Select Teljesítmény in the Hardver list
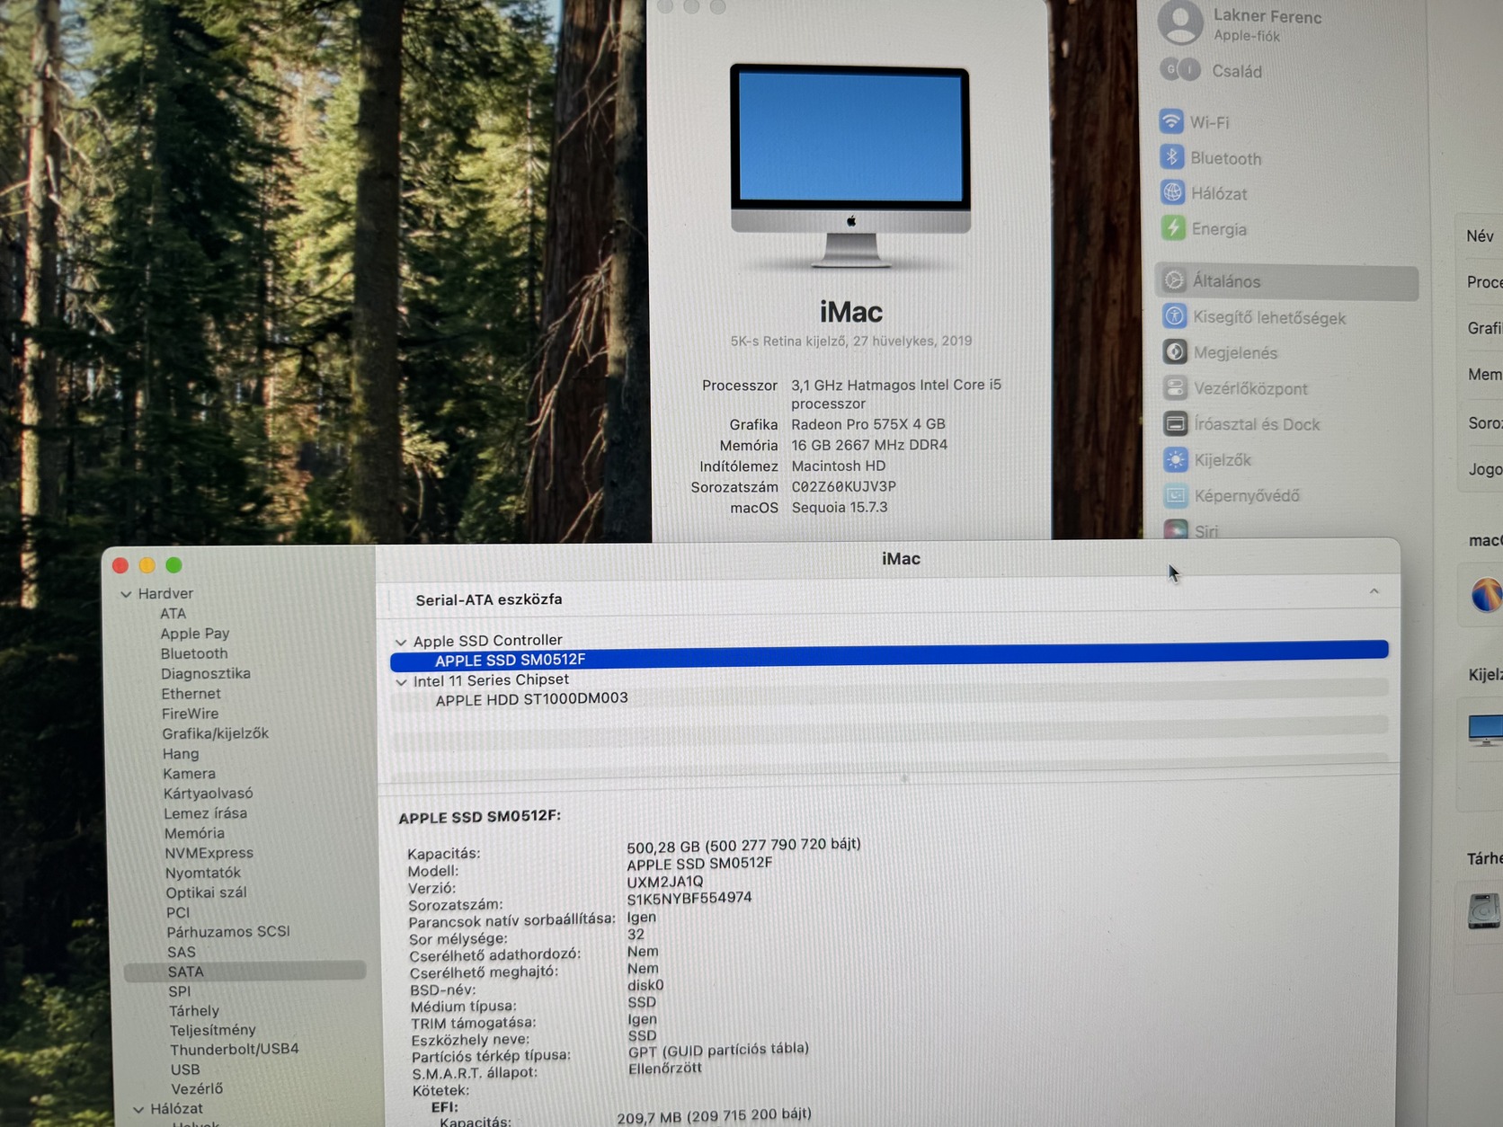The height and width of the screenshot is (1127, 1503). tap(212, 1030)
